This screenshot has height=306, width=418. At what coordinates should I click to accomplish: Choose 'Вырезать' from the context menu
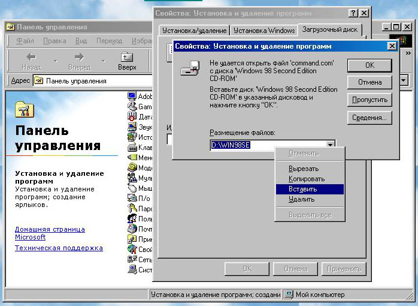tap(310, 169)
